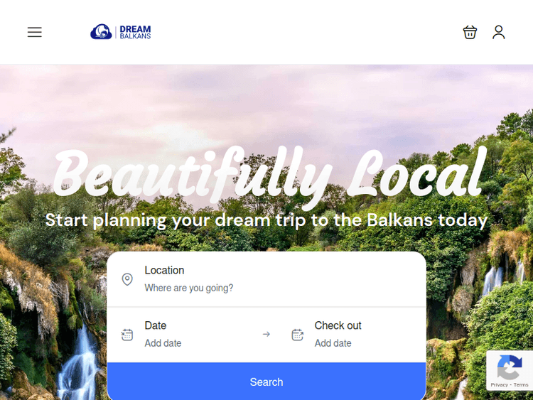Click the Date calendar icon
Screen dimensions: 533x400
pos(127,335)
